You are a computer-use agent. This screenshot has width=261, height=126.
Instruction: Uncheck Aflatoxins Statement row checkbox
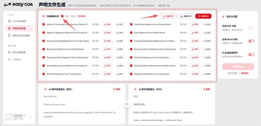point(131,74)
